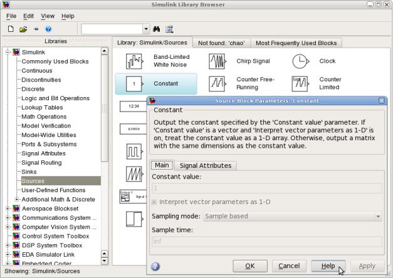Select the Digital Clock 12:34 block

pos(134,106)
